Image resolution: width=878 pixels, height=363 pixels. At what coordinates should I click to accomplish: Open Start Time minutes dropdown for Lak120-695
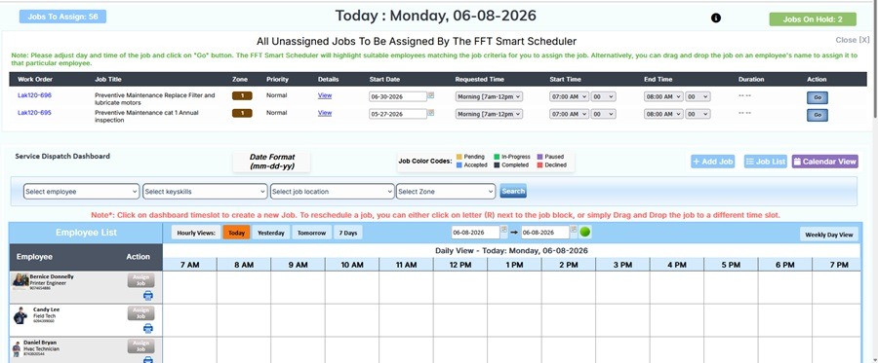pos(604,114)
